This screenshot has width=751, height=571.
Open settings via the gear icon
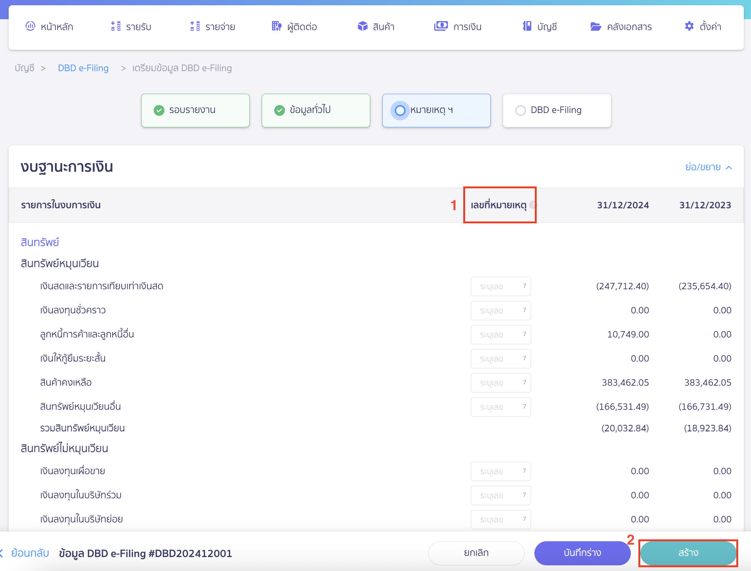[689, 26]
